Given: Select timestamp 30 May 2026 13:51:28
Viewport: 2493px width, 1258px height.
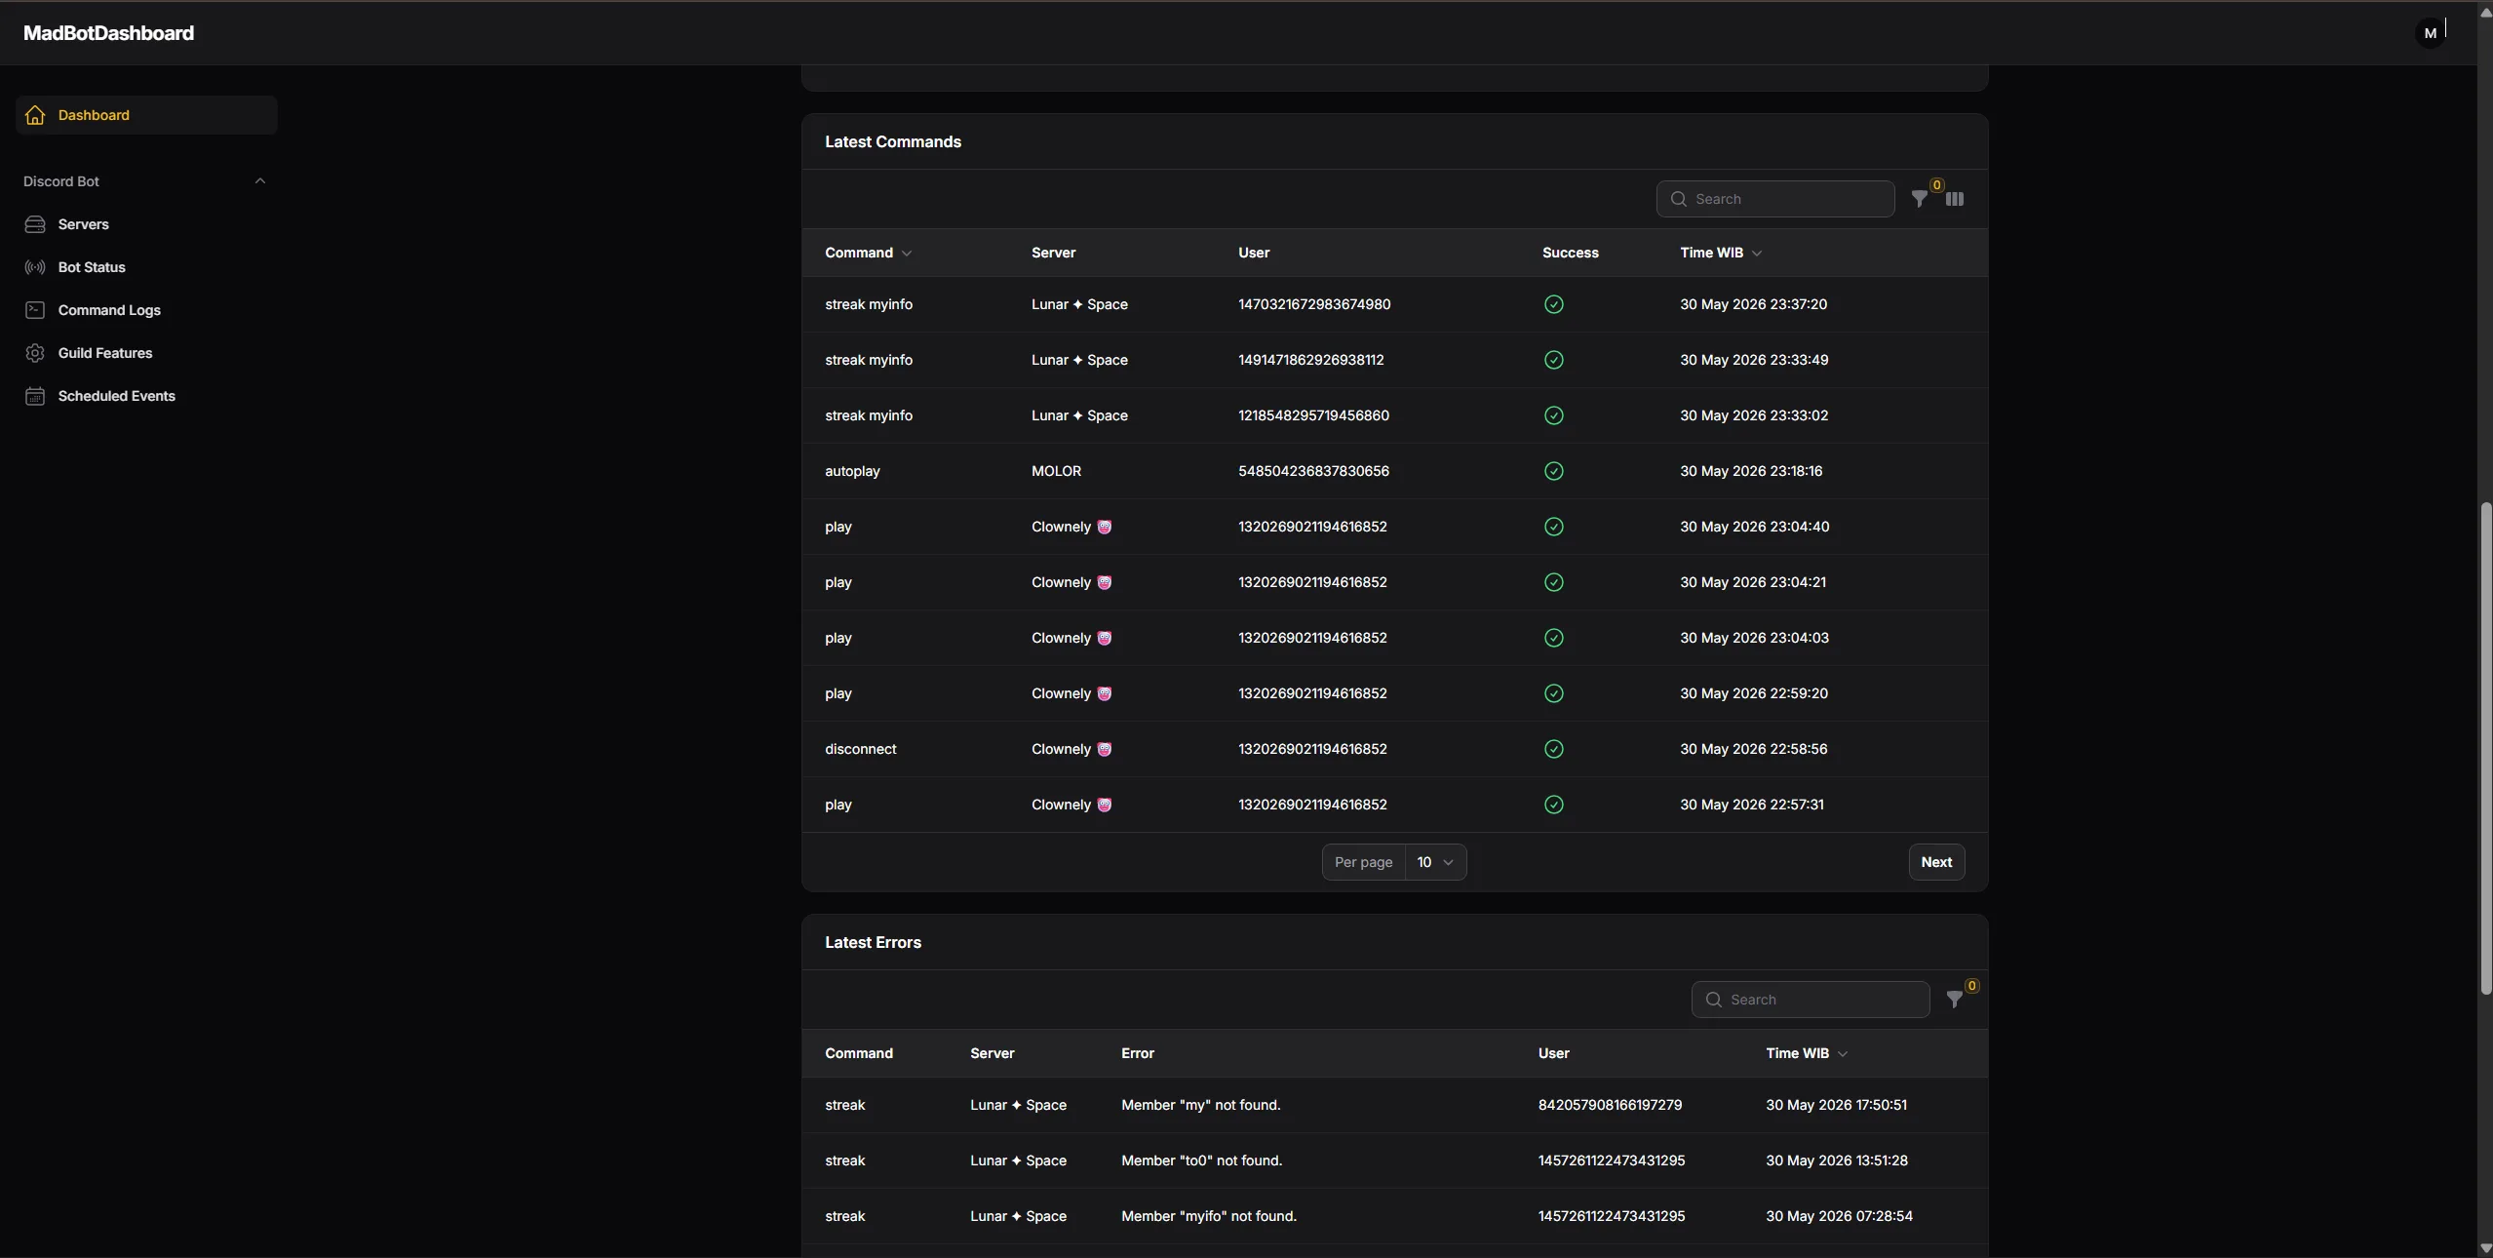Looking at the screenshot, I should tap(1837, 1160).
